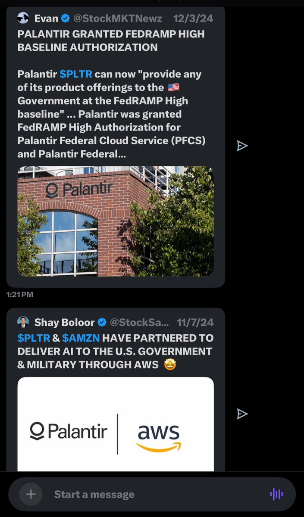Open the Palantir AWS logo image
The height and width of the screenshot is (517, 304).
(x=116, y=424)
